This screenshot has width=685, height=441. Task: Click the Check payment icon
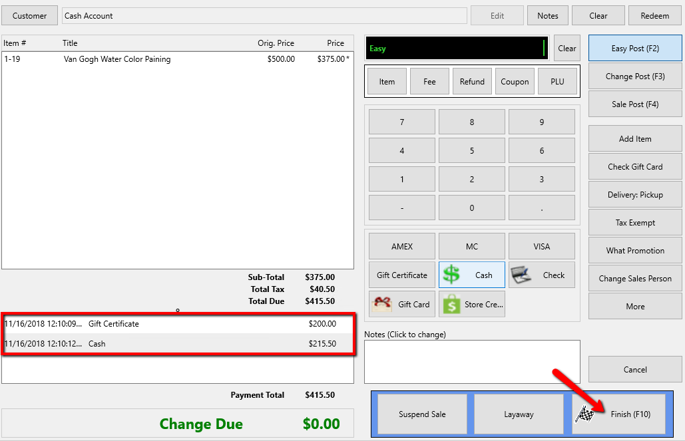521,275
